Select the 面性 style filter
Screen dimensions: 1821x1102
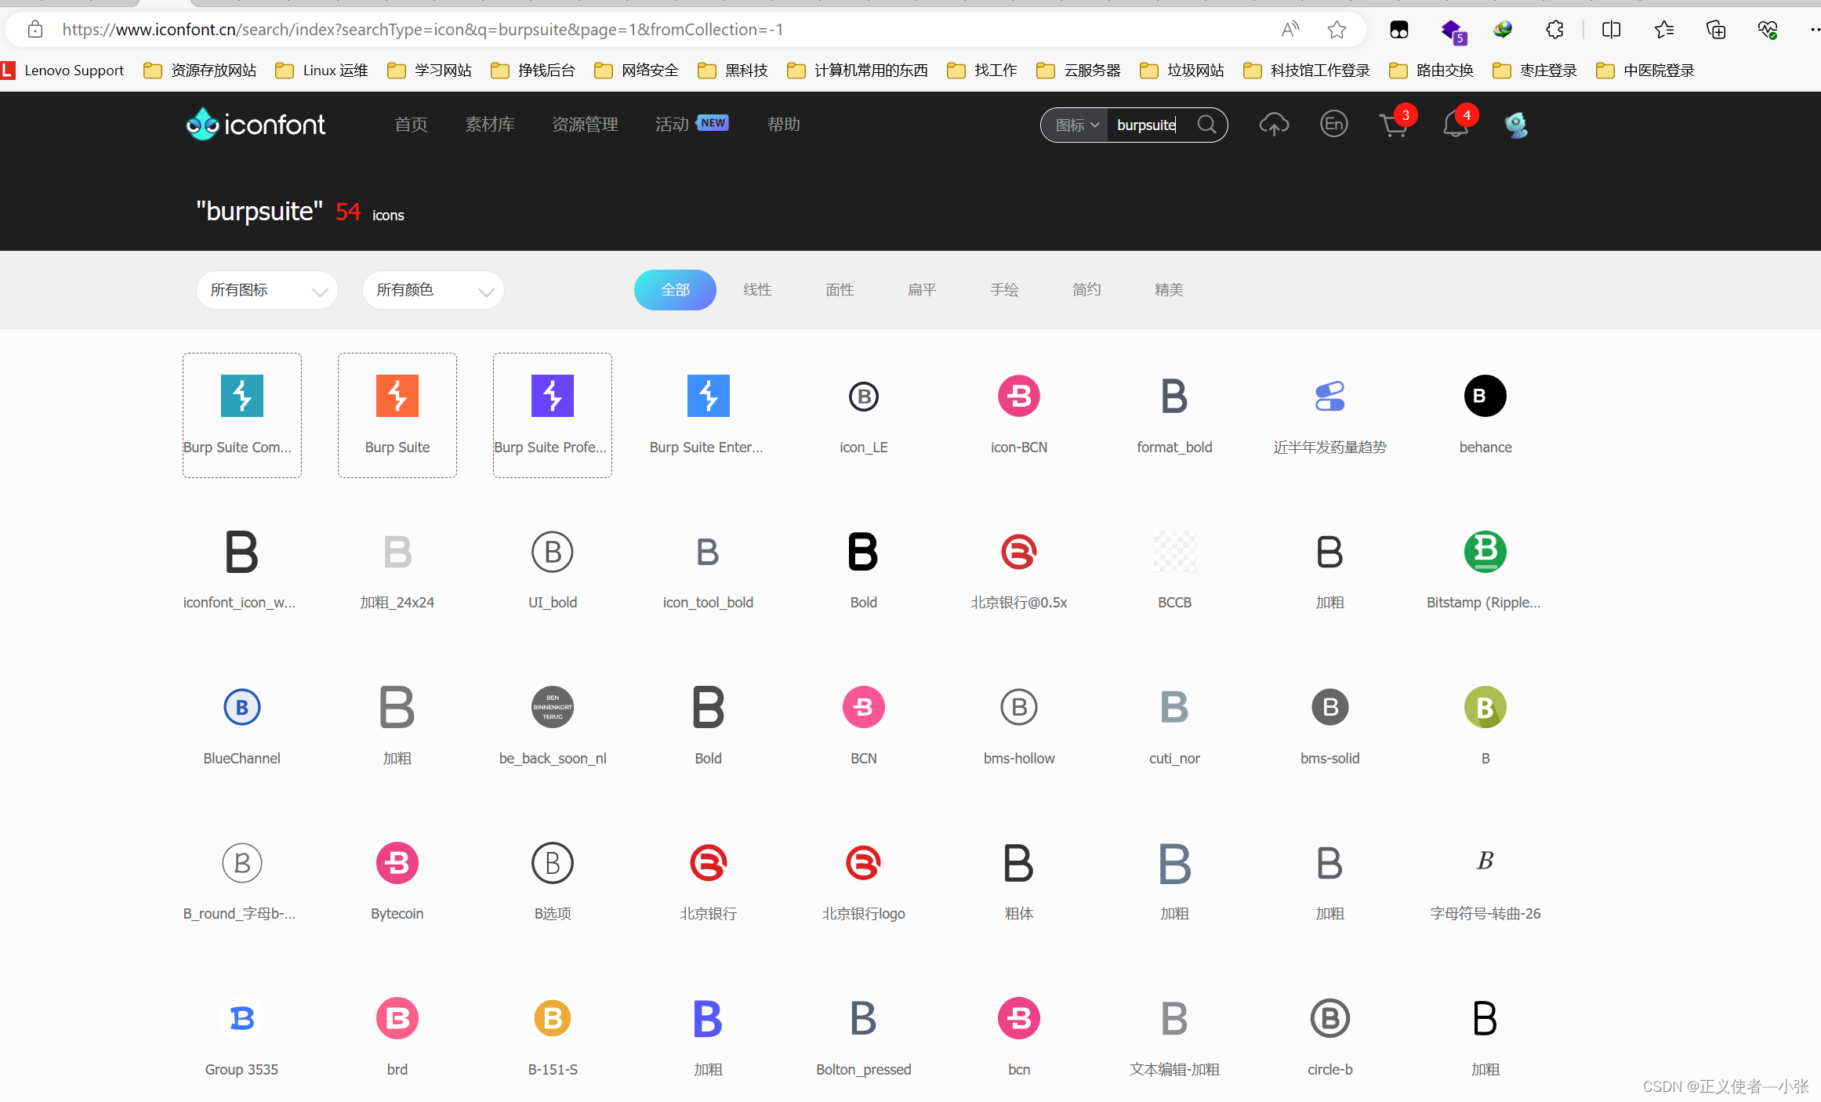click(840, 290)
